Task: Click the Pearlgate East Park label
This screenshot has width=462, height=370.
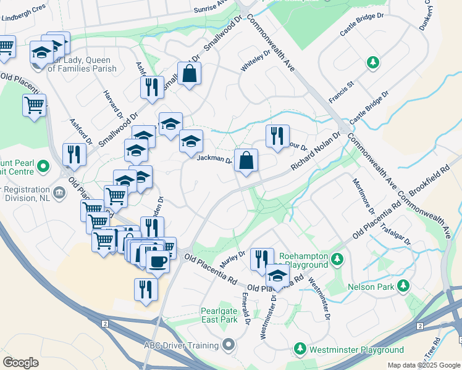Action: tap(219, 315)
